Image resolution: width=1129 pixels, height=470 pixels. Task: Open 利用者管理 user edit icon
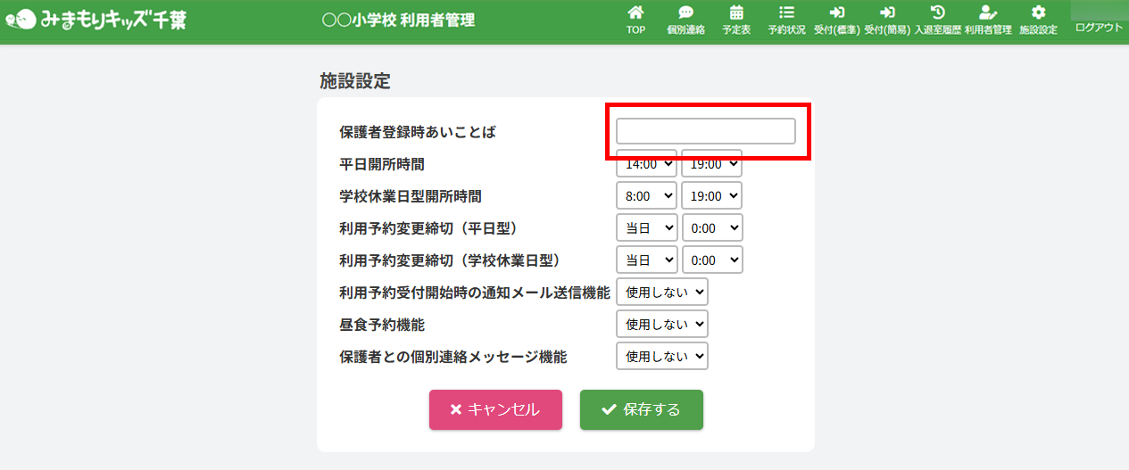pos(987,13)
